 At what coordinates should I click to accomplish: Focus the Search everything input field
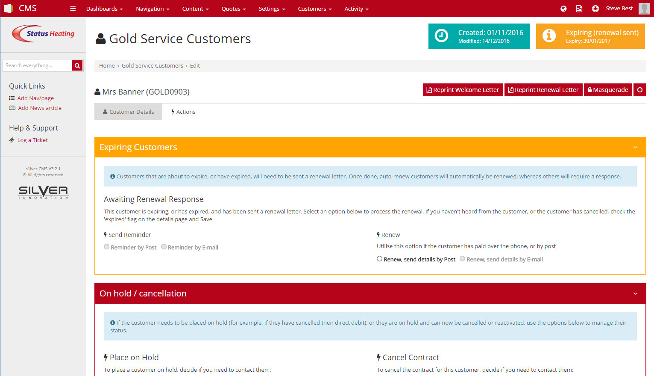(x=38, y=65)
